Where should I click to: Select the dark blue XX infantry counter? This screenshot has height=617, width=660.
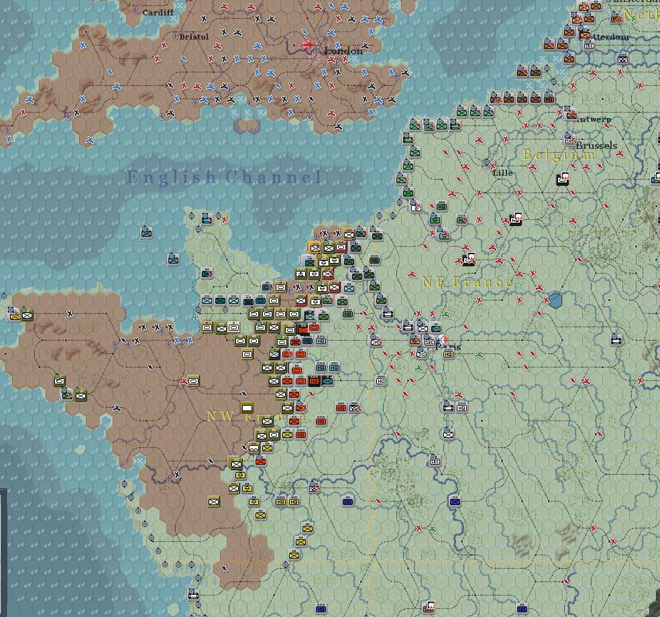[x=455, y=501]
